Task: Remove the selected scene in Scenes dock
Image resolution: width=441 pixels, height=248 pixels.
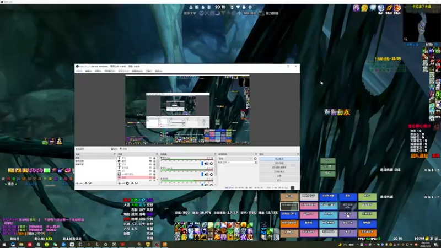Action: (x=81, y=184)
